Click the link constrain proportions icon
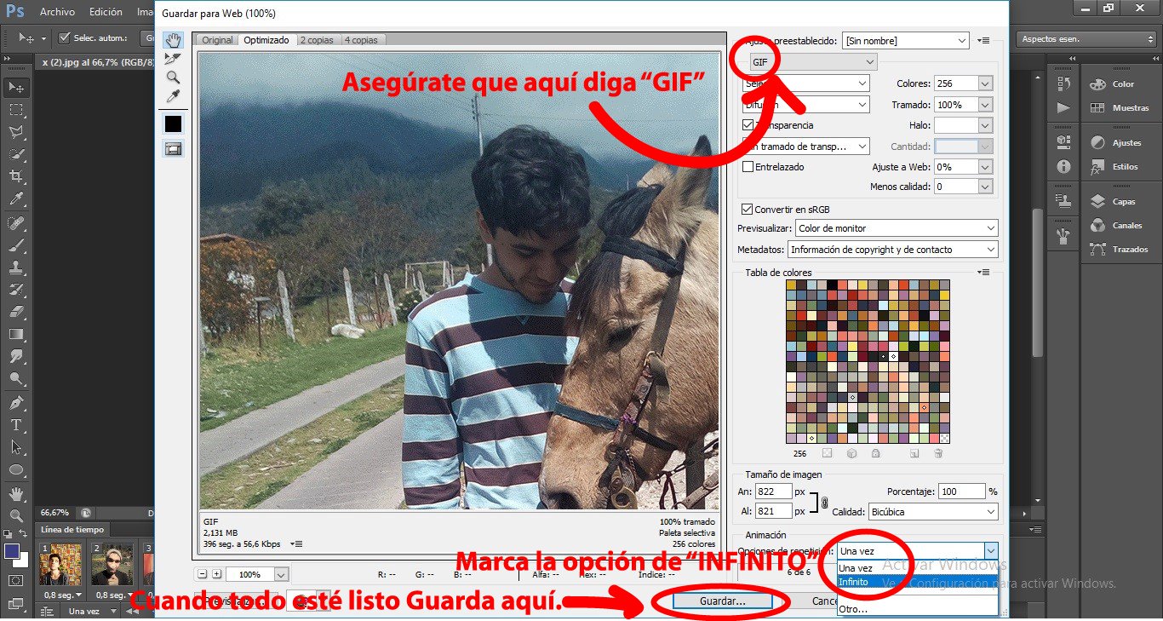1163x621 pixels. pos(824,503)
